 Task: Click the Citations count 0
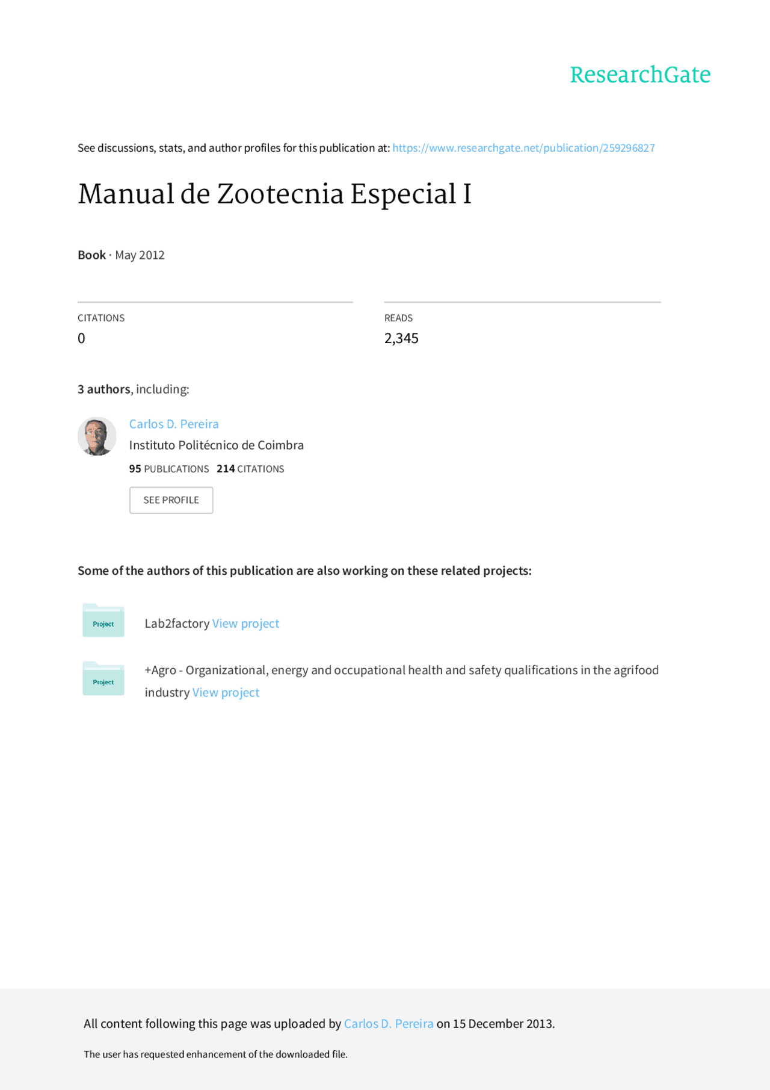point(81,338)
